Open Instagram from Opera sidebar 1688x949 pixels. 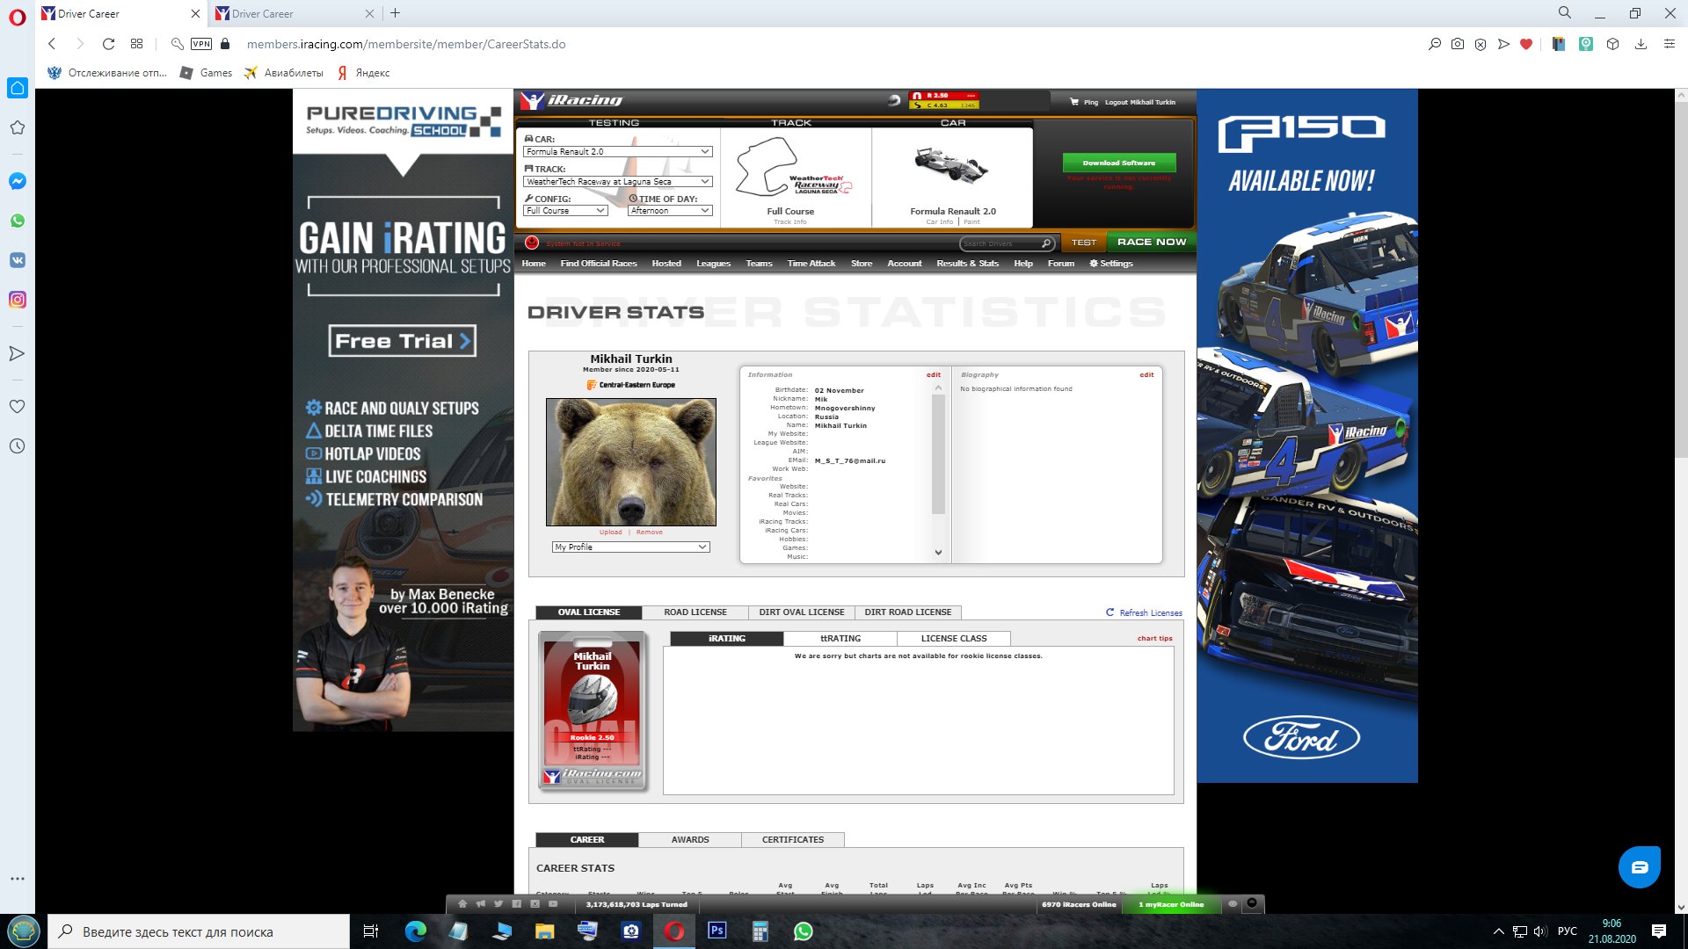tap(17, 300)
